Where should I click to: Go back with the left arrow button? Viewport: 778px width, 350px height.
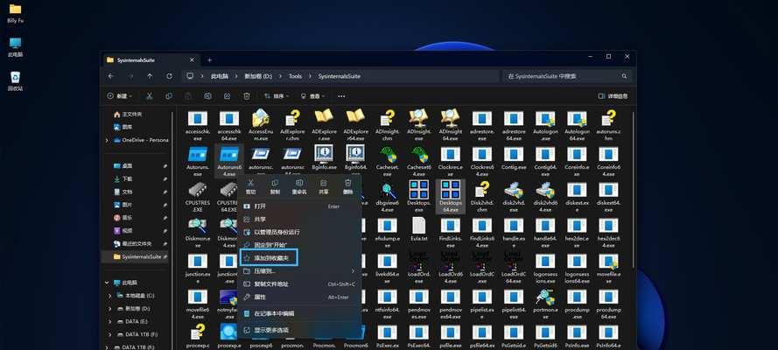110,76
